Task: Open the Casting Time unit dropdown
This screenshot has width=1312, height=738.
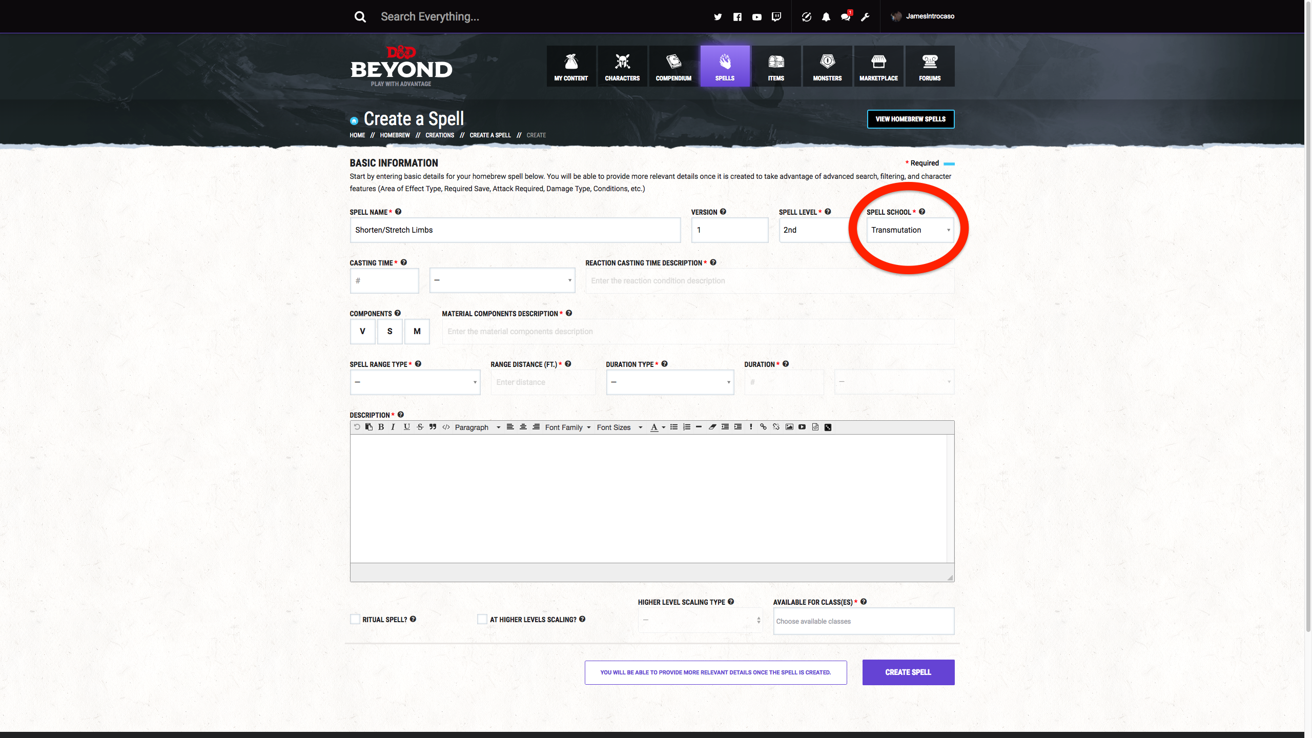Action: [x=502, y=280]
